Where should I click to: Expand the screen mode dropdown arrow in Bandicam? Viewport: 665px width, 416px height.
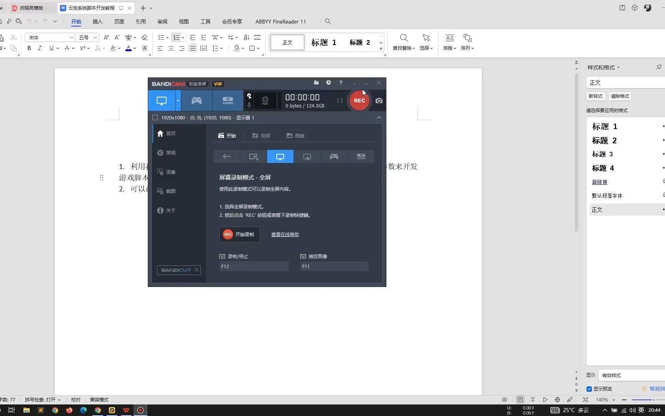(178, 101)
